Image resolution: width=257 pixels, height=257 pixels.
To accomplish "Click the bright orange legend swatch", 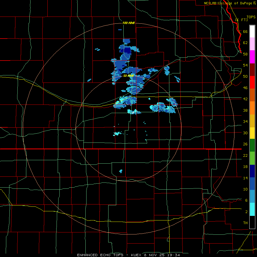I will 252,108.
